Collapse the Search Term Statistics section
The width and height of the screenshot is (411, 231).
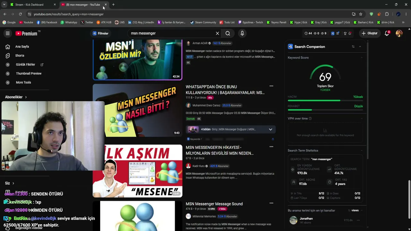[362, 150]
